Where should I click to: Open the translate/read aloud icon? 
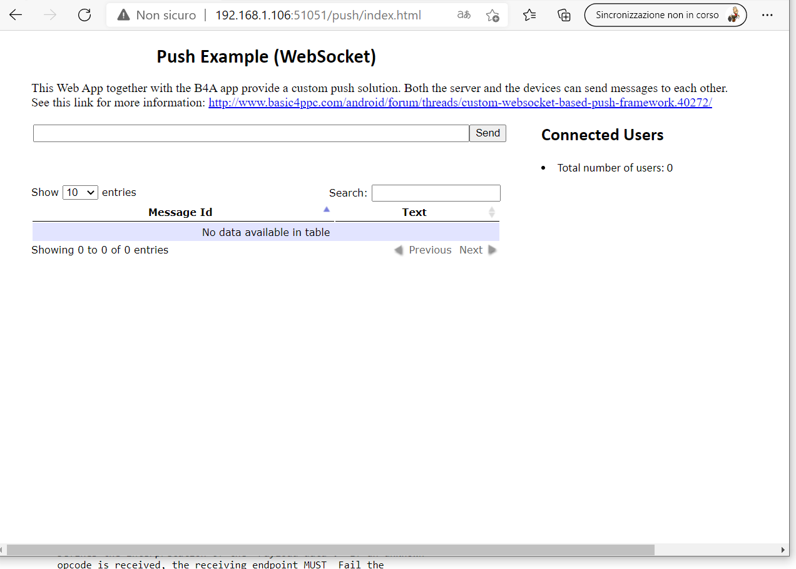pyautogui.click(x=464, y=15)
